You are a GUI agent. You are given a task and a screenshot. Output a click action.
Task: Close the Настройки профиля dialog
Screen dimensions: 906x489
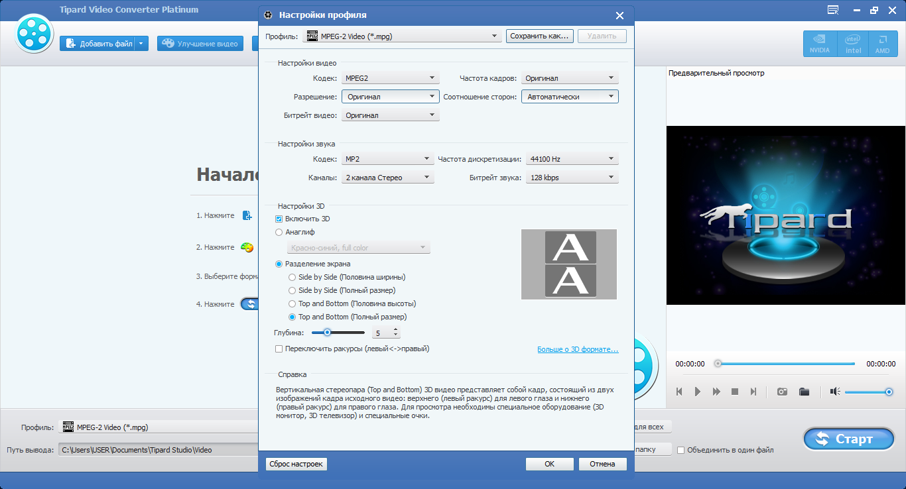click(619, 15)
